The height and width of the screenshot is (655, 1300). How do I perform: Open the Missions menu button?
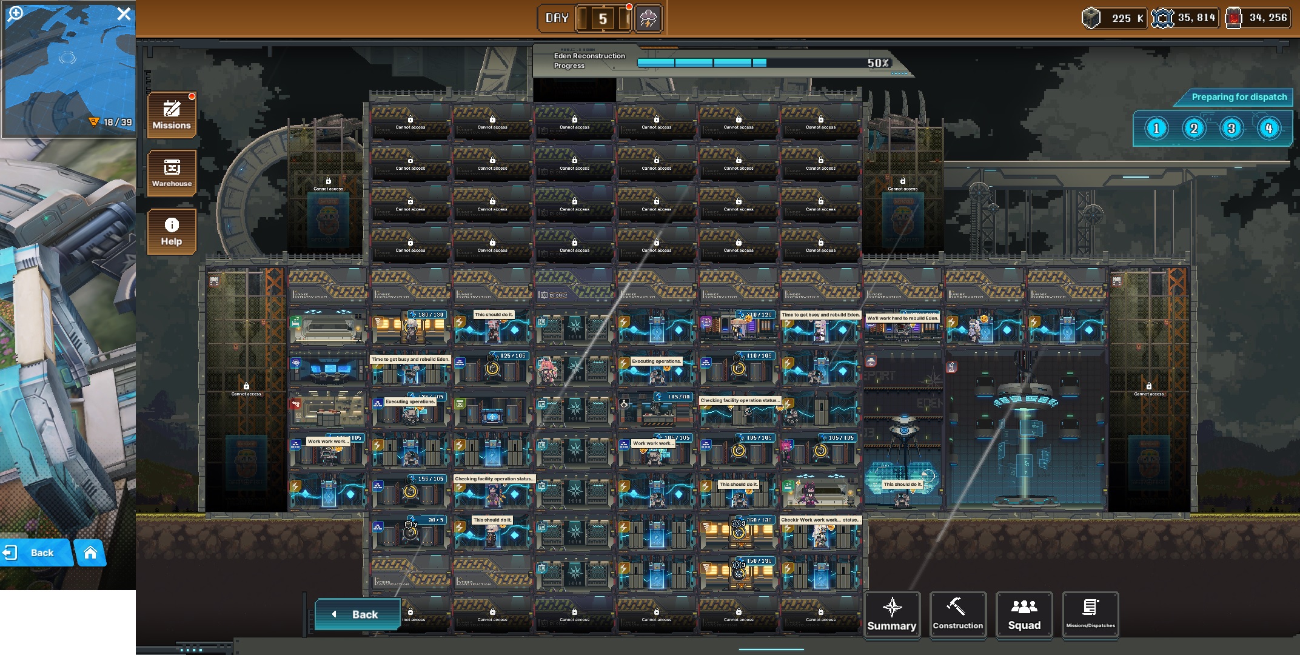coord(172,115)
